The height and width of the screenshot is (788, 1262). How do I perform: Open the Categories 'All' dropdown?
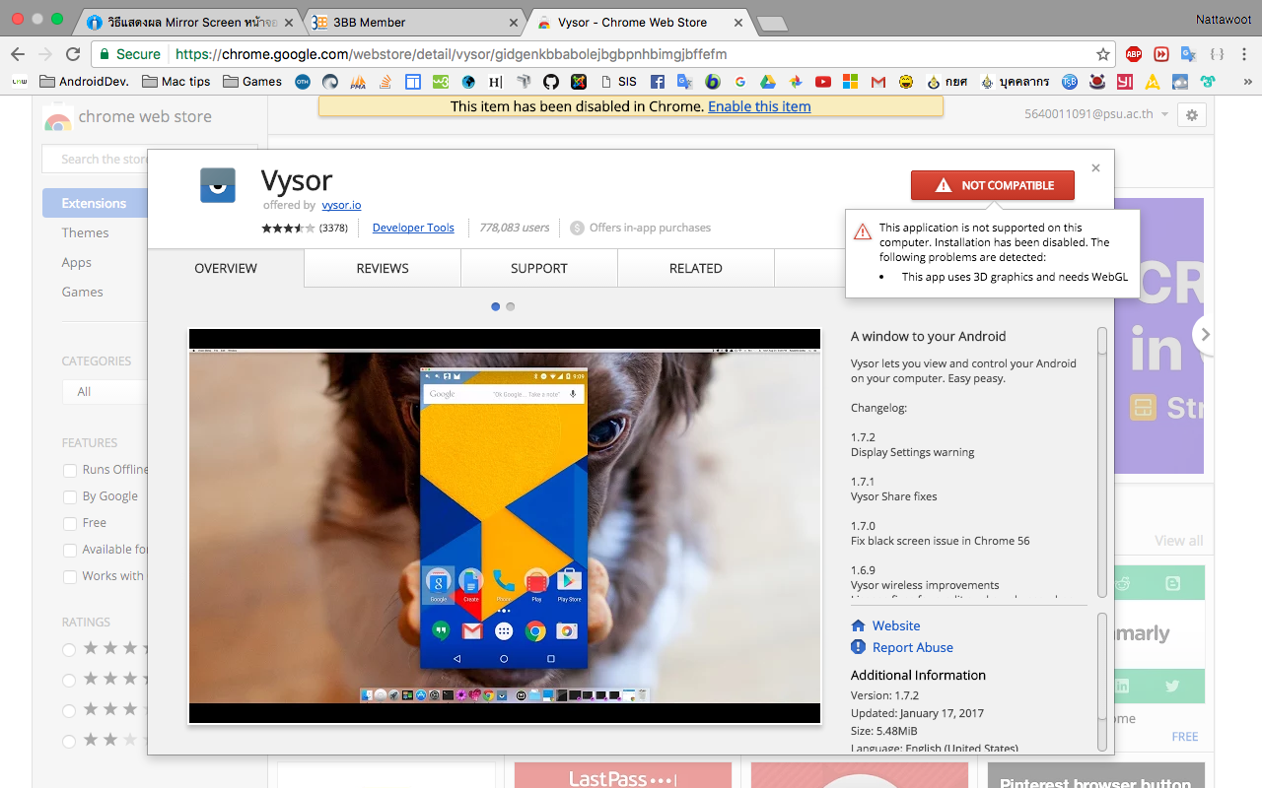pyautogui.click(x=105, y=391)
